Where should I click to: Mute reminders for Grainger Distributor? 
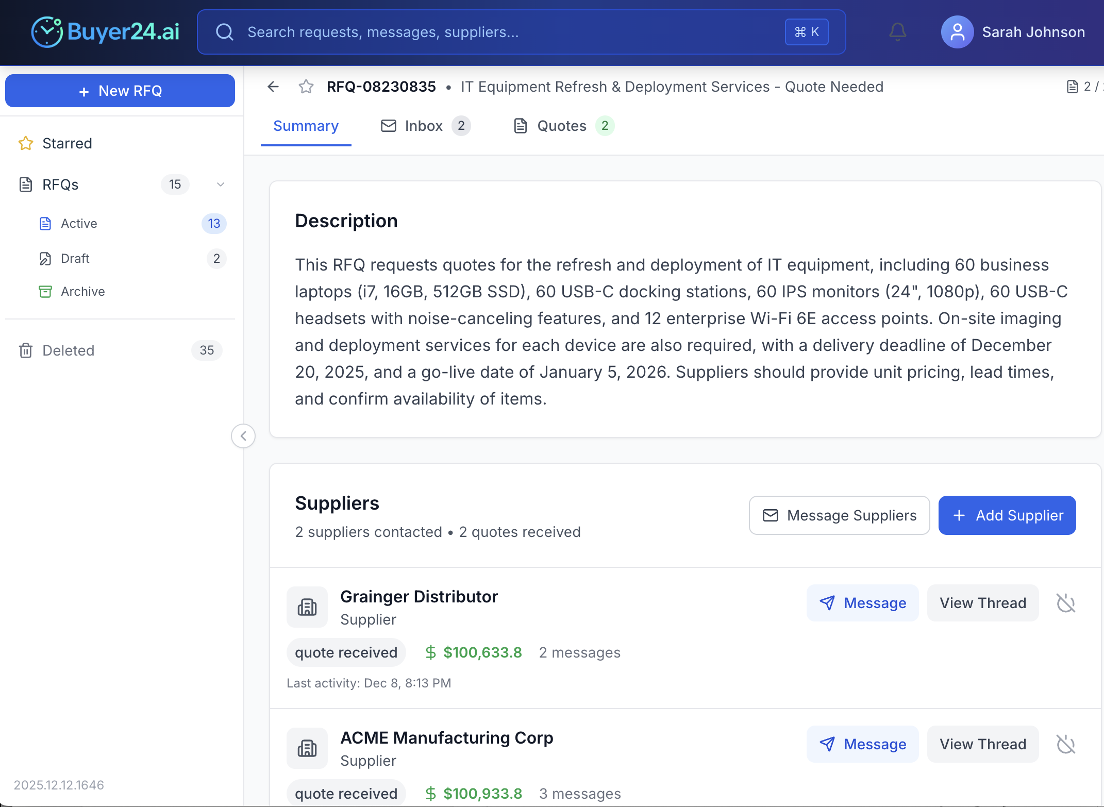(x=1065, y=603)
